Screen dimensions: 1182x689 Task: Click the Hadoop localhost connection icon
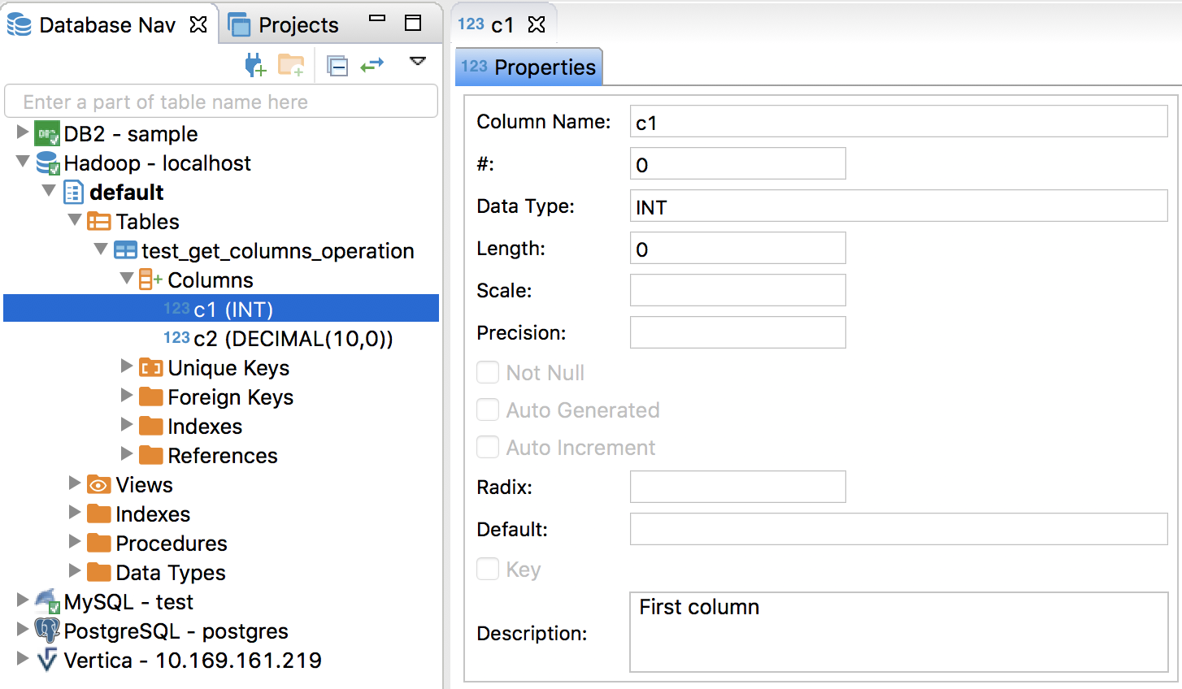click(48, 162)
